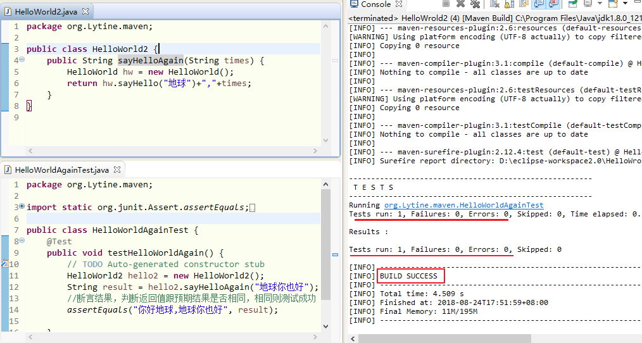Click the '@Test' annotation

[x=60, y=242]
